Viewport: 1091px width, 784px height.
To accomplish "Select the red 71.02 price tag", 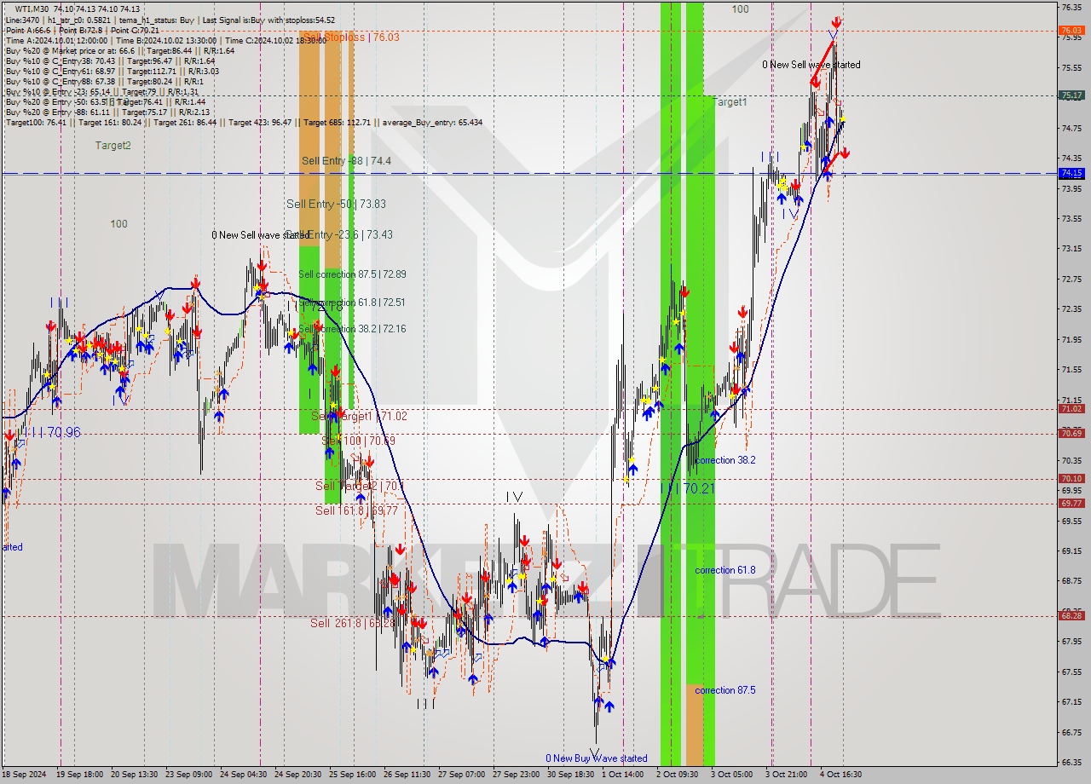I will click(x=1071, y=409).
